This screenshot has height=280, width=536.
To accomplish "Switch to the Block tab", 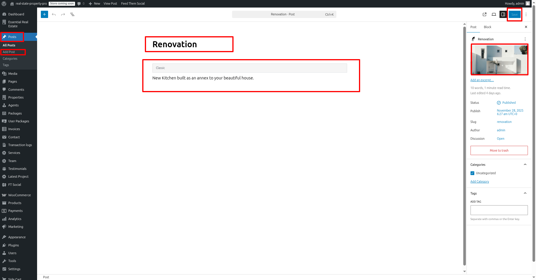I will [x=487, y=27].
